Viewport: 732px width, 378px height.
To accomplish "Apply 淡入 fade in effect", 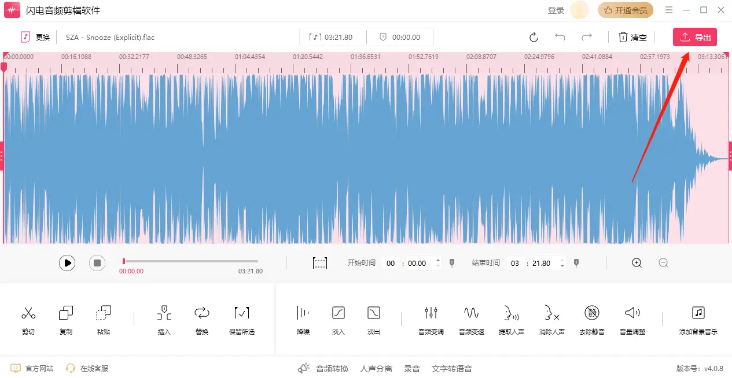I will click(x=339, y=320).
